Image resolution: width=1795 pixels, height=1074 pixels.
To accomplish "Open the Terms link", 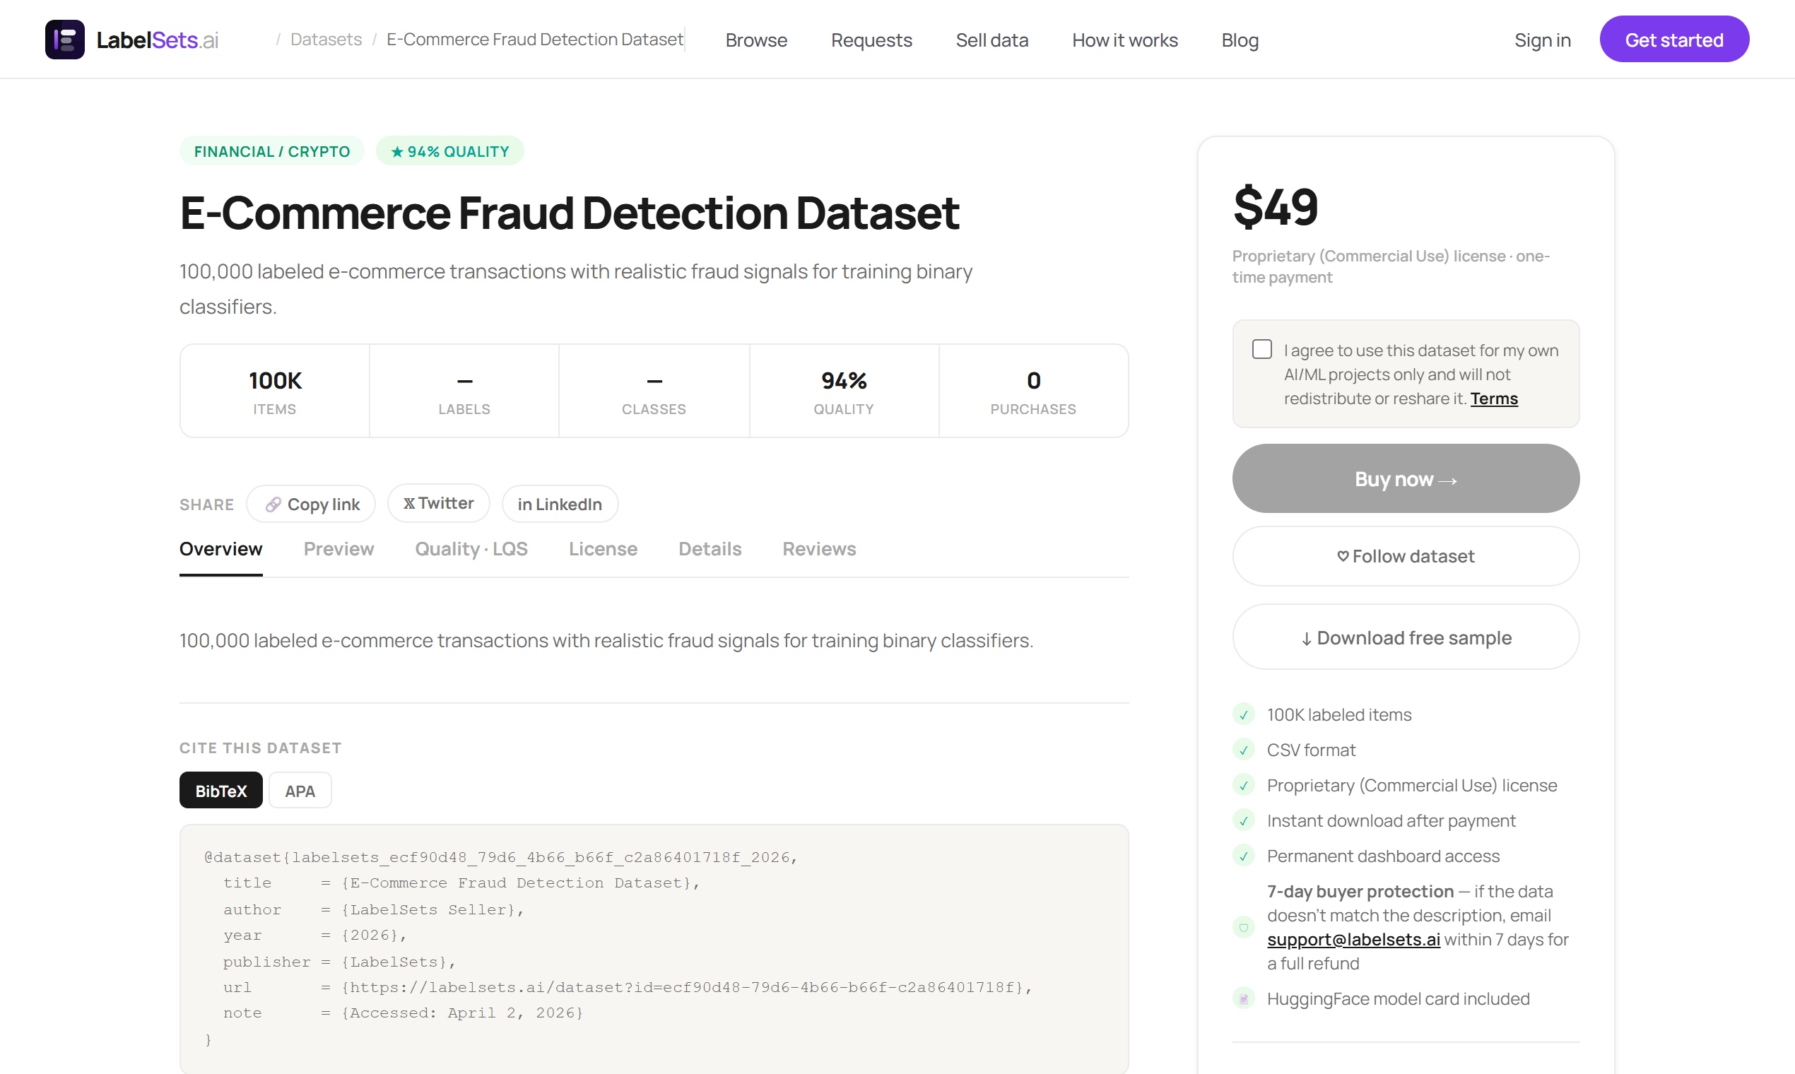I will [x=1493, y=399].
